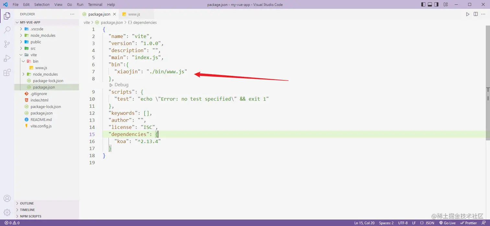Screen dimensions: 490x226
Task: Expand node_modules folder inside vite
Action: 47,74
